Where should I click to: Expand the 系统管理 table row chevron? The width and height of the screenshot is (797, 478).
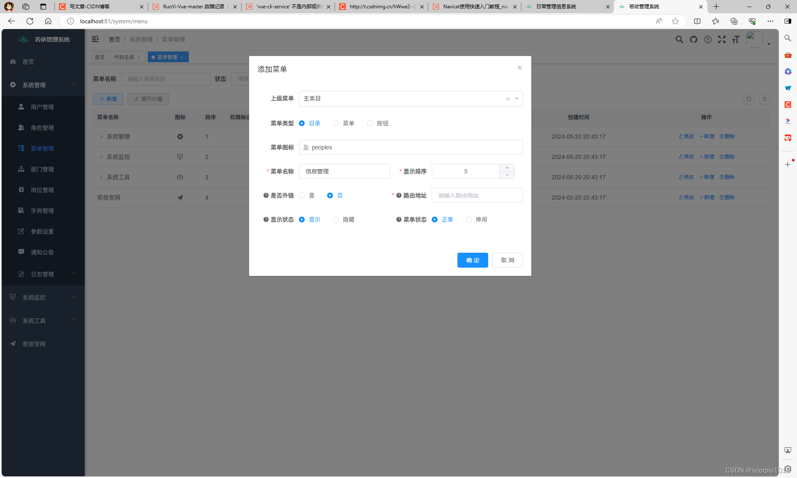tap(101, 137)
